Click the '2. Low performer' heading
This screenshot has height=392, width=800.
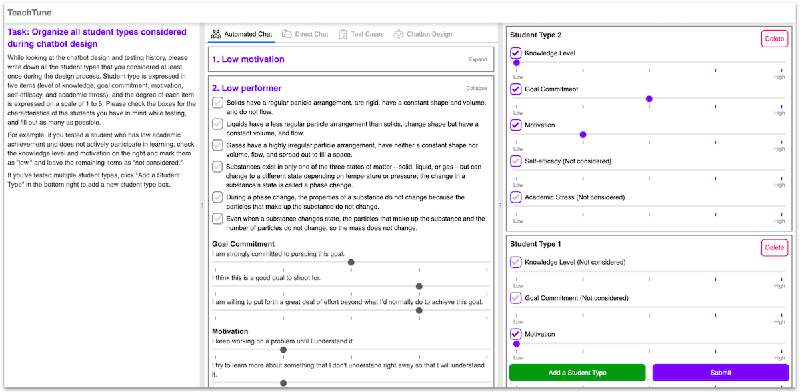pos(247,88)
